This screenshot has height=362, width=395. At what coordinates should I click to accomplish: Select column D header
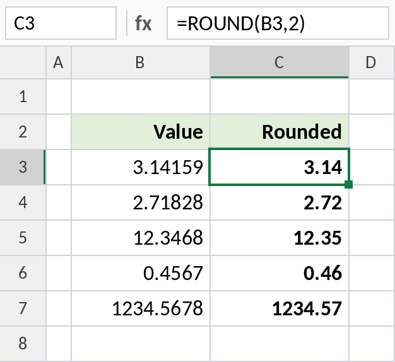[x=372, y=62]
